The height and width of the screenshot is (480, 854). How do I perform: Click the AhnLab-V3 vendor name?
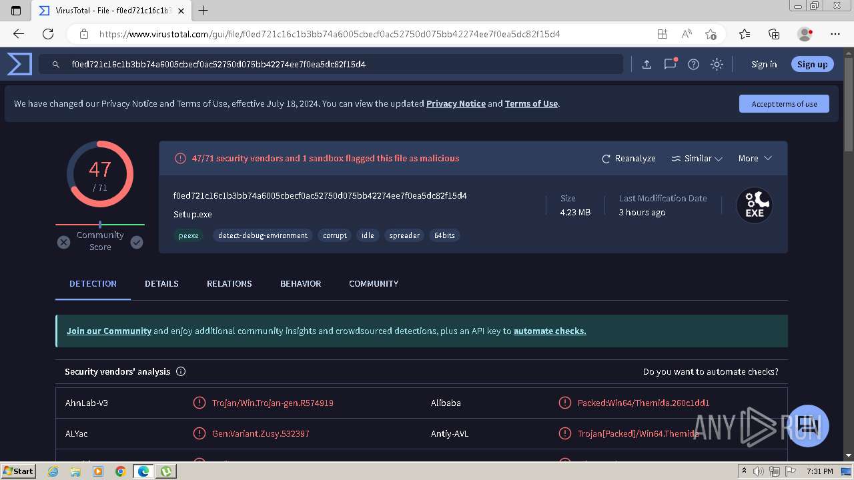point(87,403)
